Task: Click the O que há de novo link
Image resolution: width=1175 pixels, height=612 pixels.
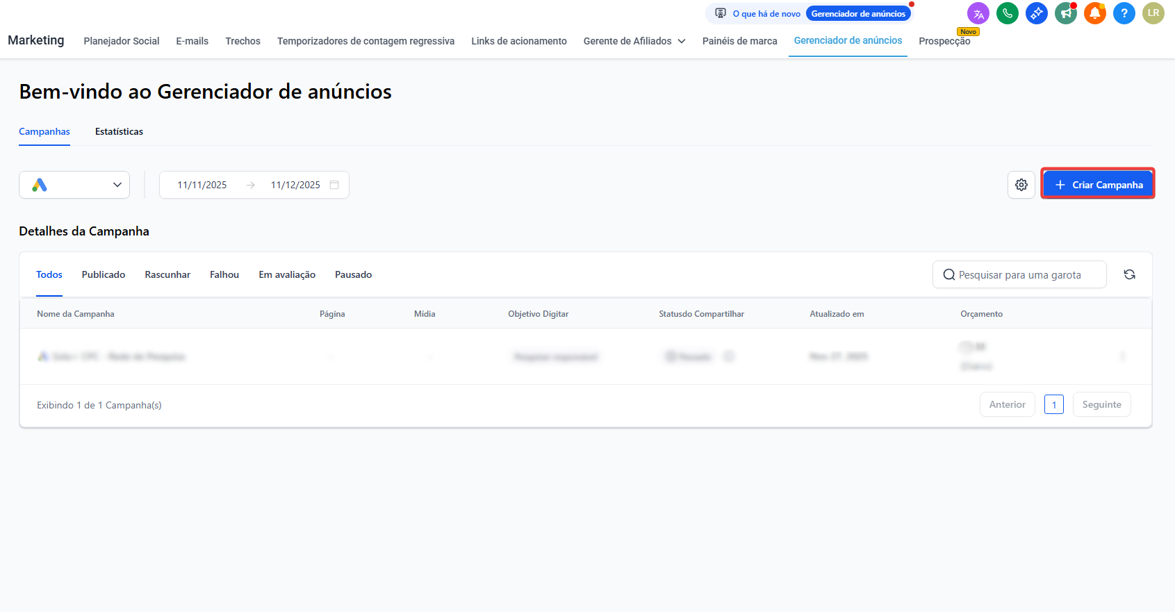Action: click(766, 14)
